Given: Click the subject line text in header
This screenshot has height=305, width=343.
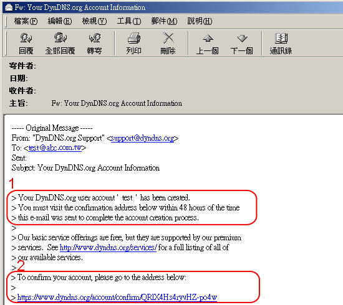Looking at the screenshot, I should point(117,103).
